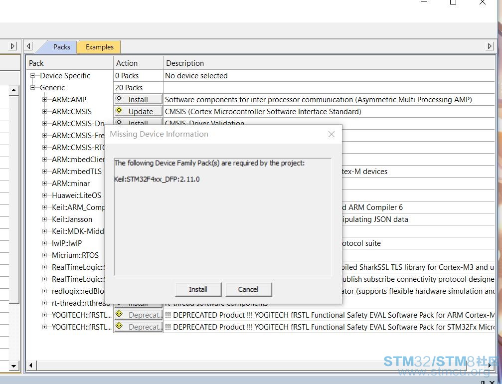Click the left pane right-arrow tab scroller
502x384 pixels.
12,46
